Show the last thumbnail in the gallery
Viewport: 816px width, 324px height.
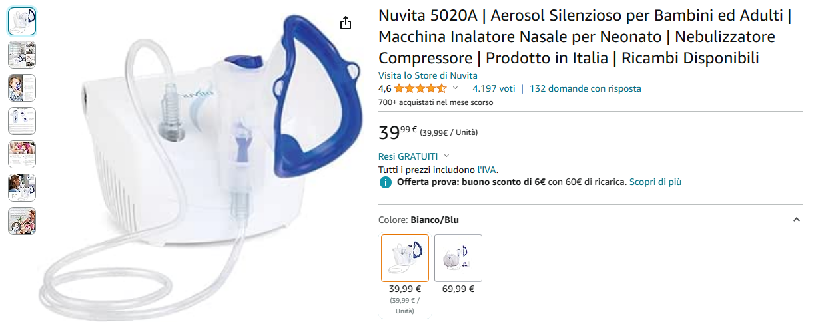(22, 221)
